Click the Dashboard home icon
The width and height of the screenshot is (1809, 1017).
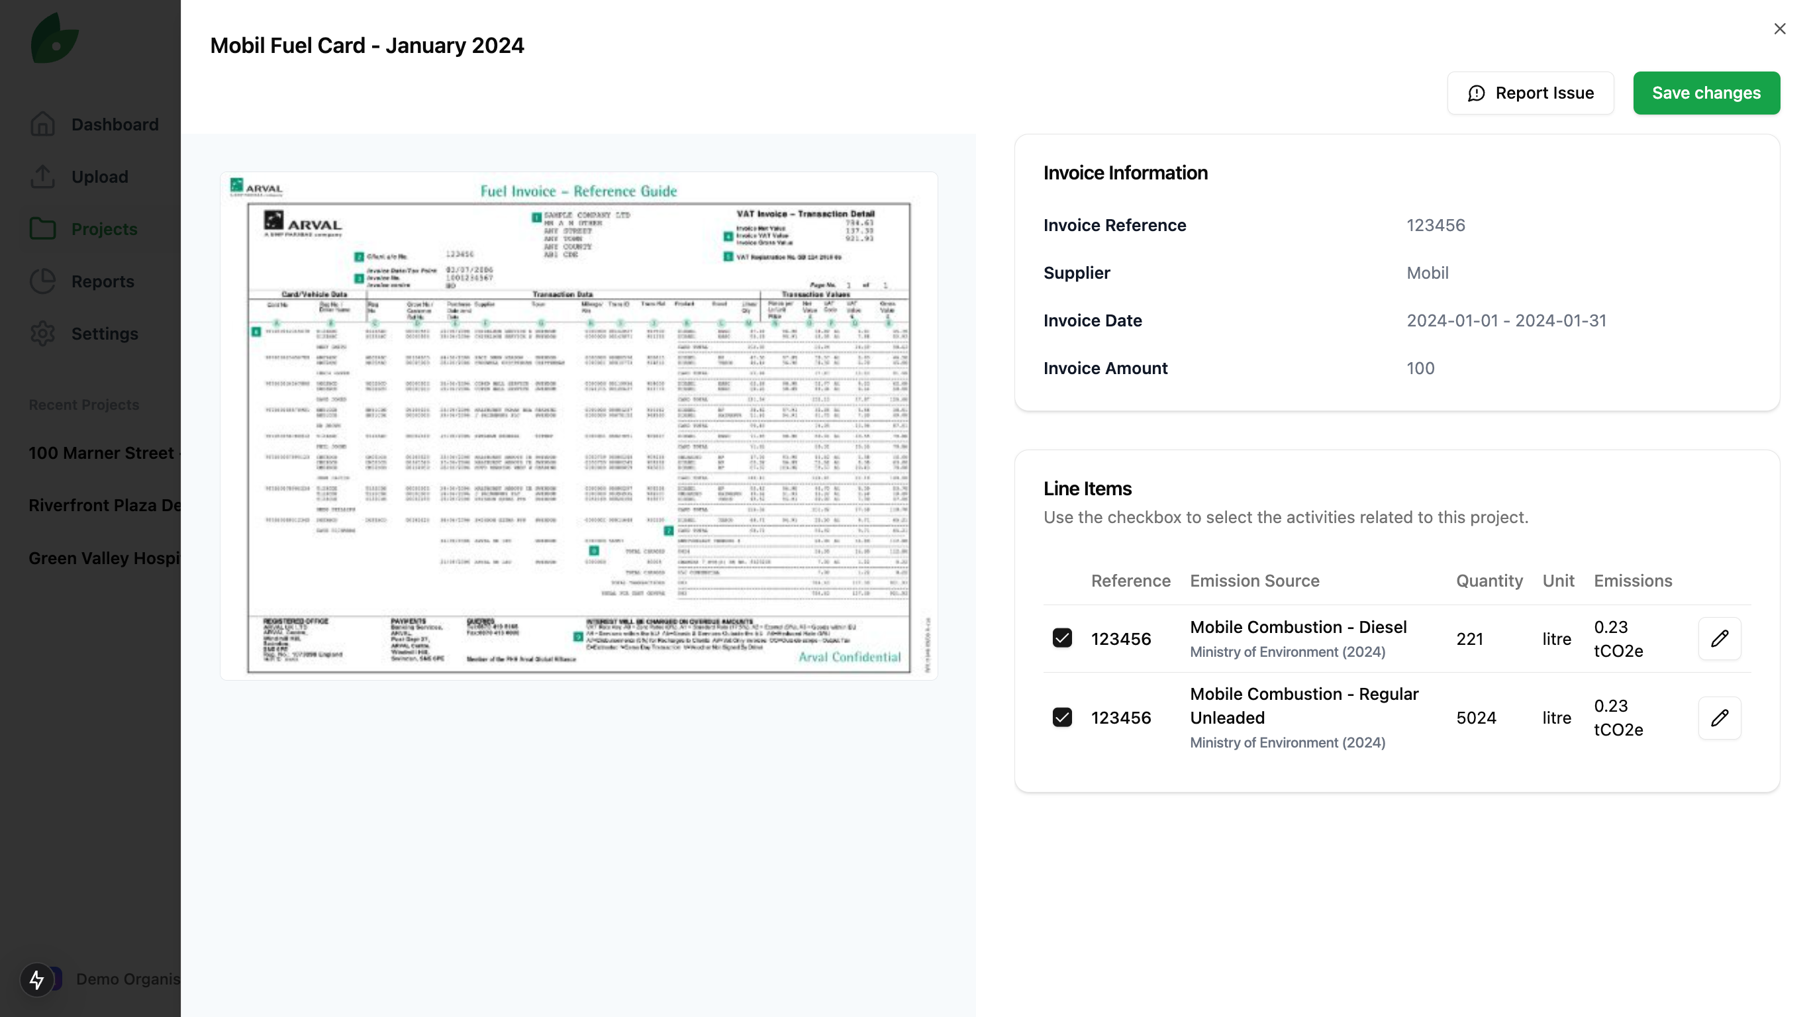pyautogui.click(x=43, y=124)
